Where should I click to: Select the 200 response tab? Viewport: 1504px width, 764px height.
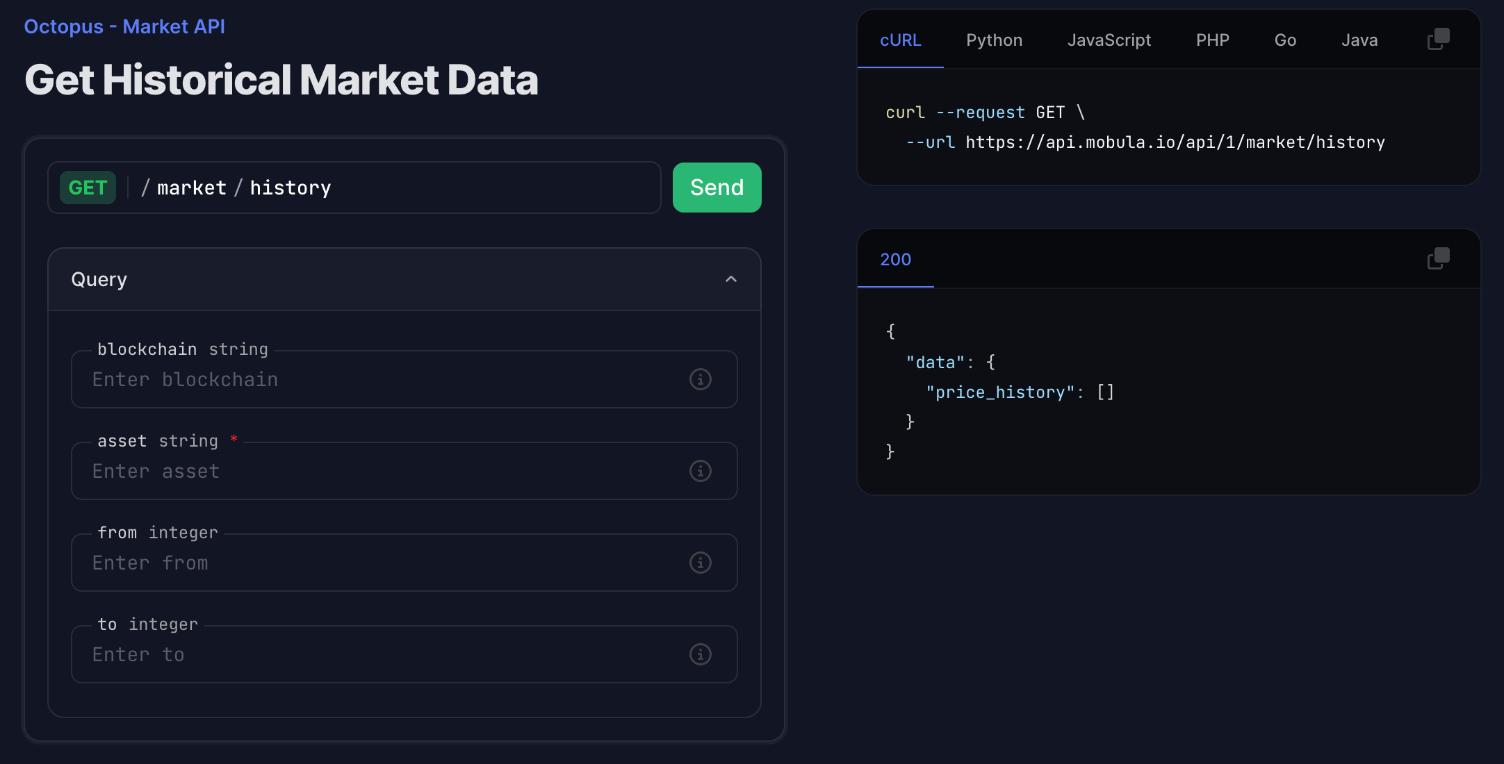point(895,260)
